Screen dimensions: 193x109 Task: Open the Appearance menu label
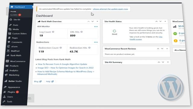pyautogui.click(x=14, y=87)
